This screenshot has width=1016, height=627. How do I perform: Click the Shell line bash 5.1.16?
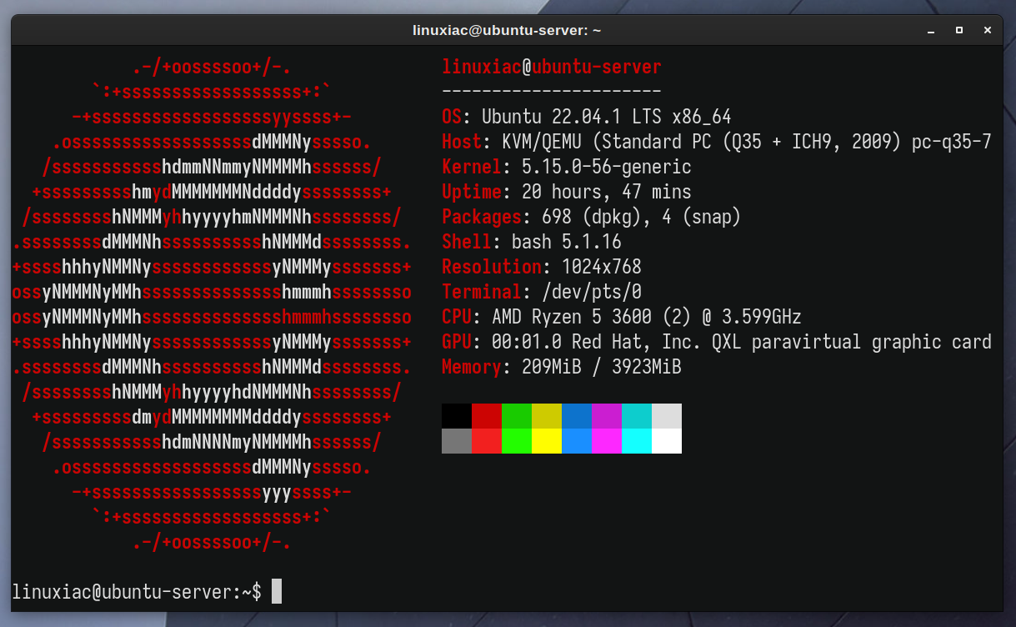pos(532,242)
